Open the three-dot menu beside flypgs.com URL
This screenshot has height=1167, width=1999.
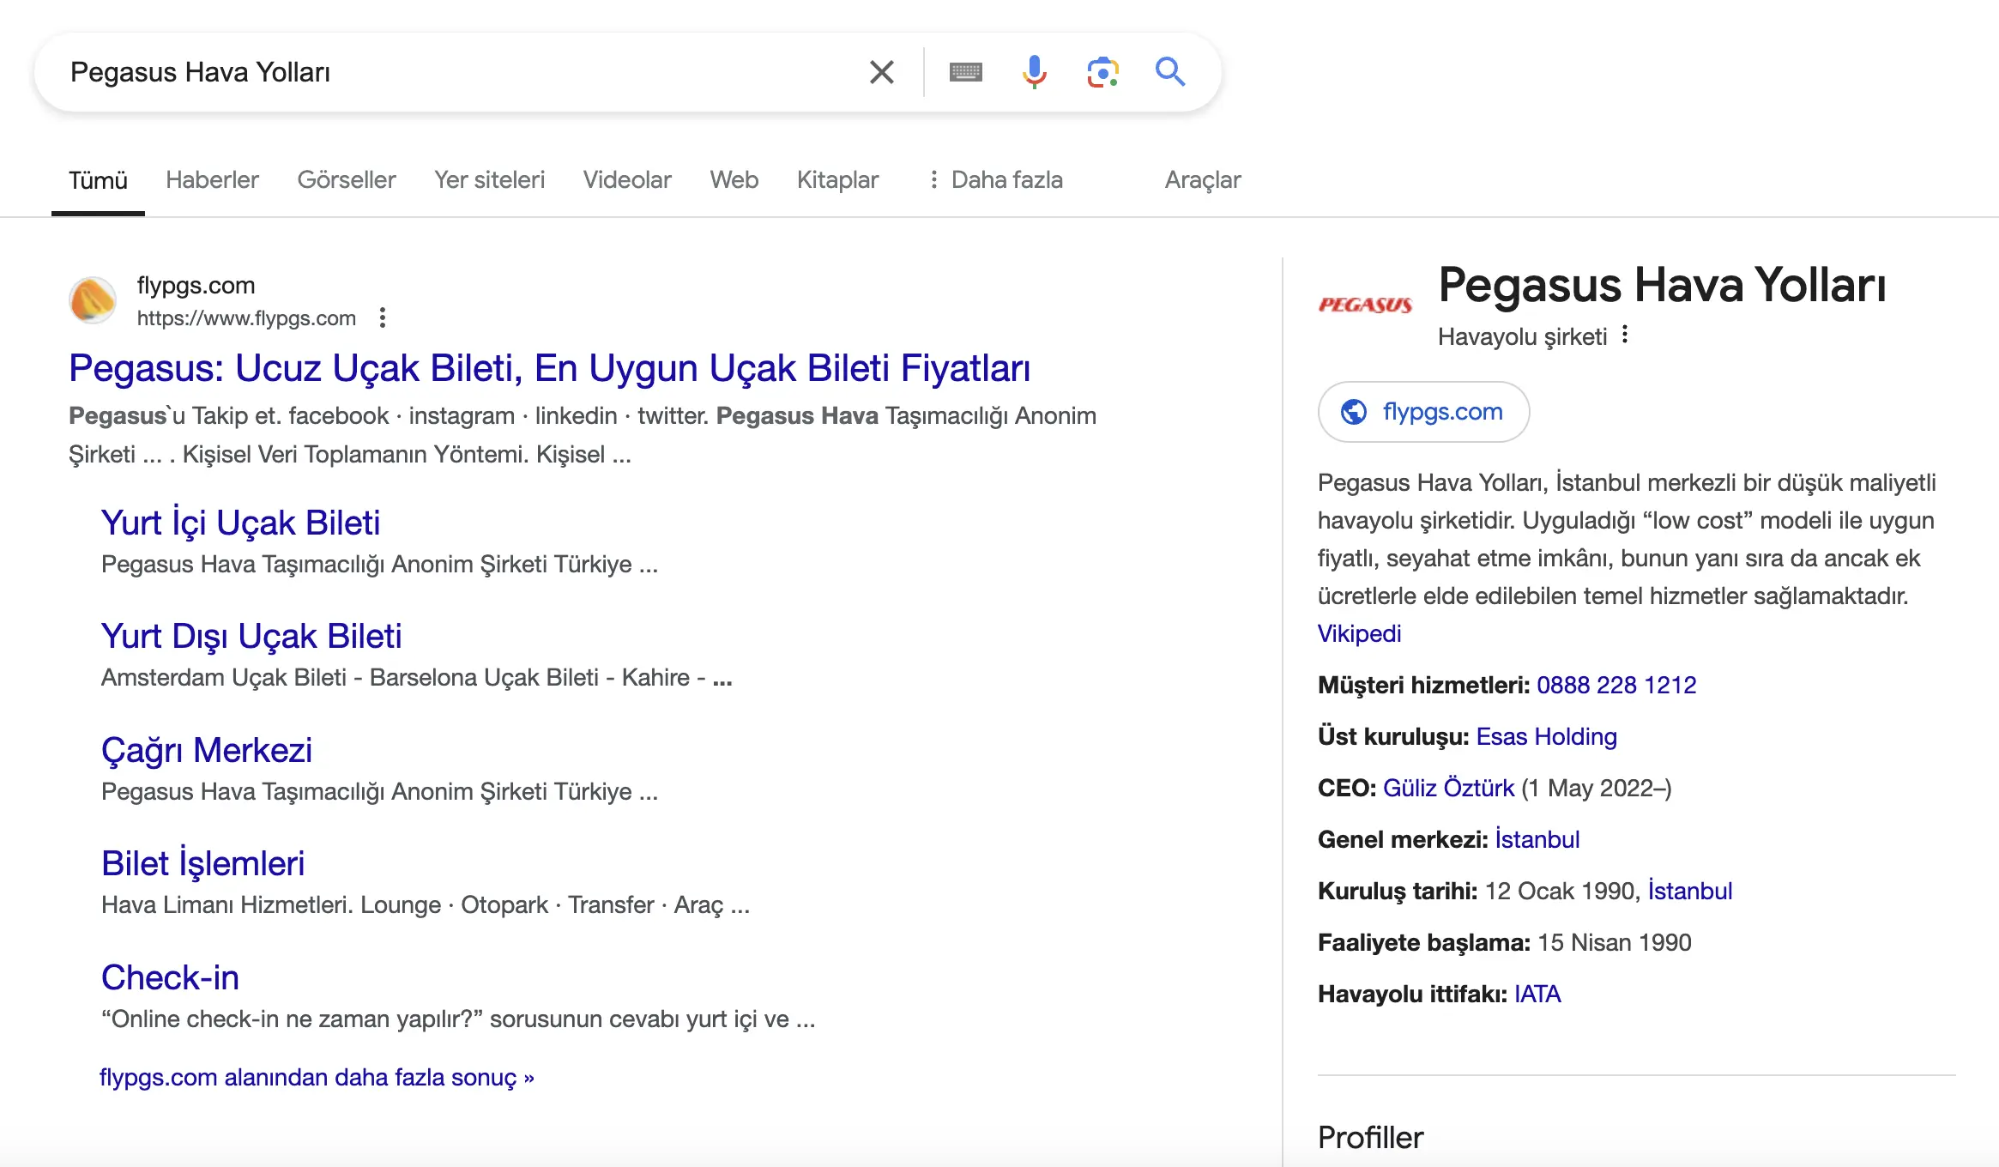[383, 318]
